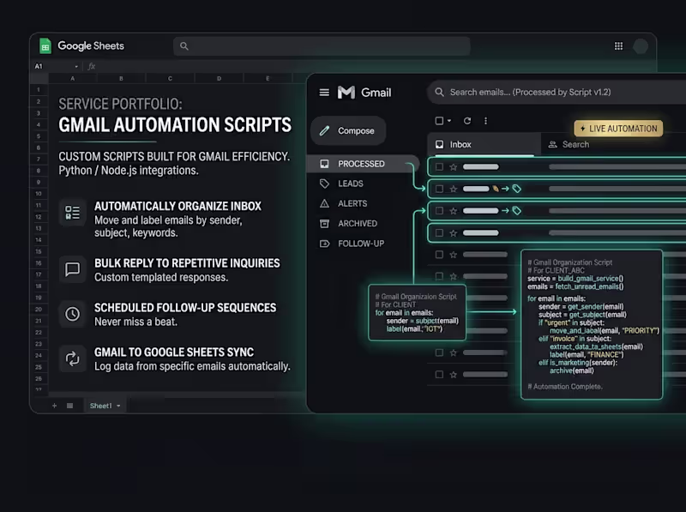Click the LIVE AUTOMATION badge
The height and width of the screenshot is (512, 686).
click(x=619, y=128)
